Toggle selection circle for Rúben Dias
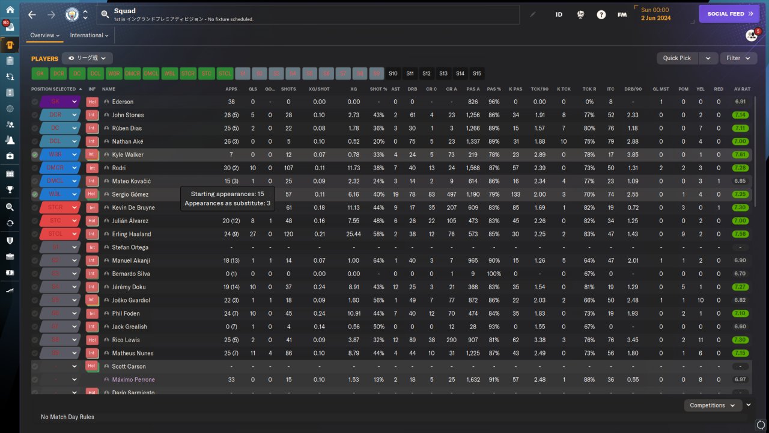Screen dimensions: 769x433 (35, 128)
